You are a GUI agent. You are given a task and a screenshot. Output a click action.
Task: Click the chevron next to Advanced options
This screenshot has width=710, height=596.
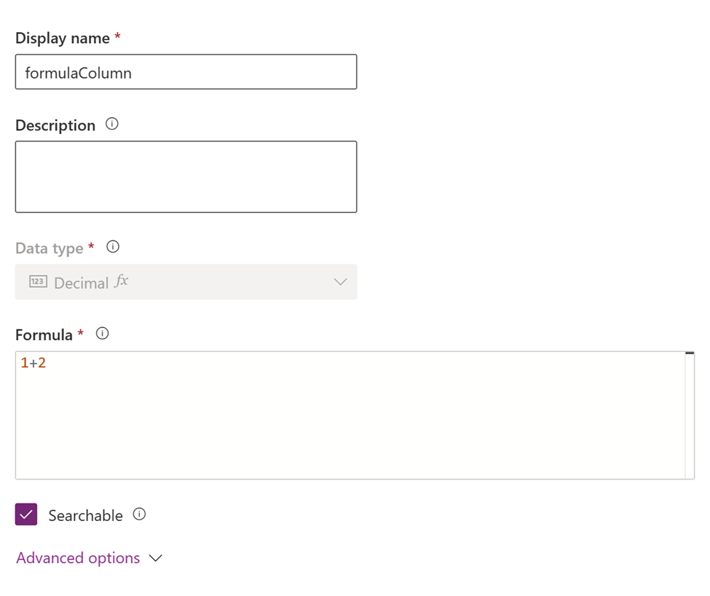[154, 557]
